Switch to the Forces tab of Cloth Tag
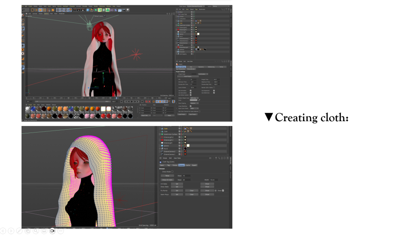This screenshot has width=416, height=235. [x=175, y=165]
